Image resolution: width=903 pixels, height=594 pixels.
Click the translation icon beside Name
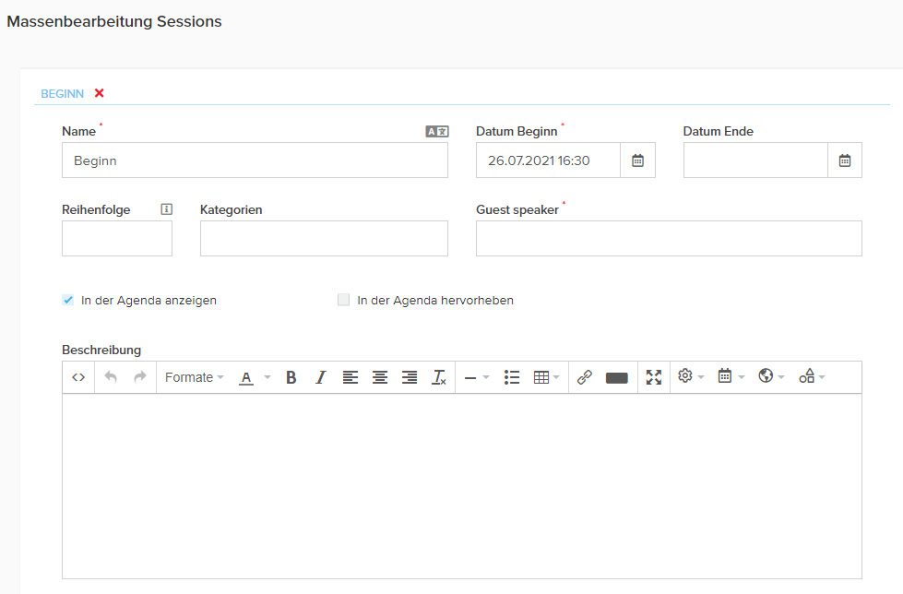coord(436,132)
